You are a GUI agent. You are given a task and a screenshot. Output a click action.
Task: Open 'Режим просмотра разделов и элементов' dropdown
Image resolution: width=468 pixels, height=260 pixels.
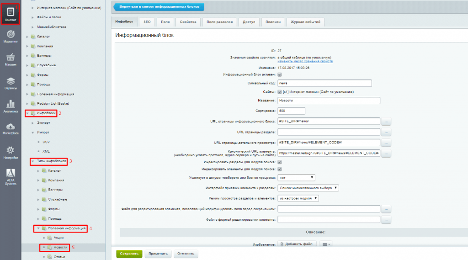coord(298,198)
